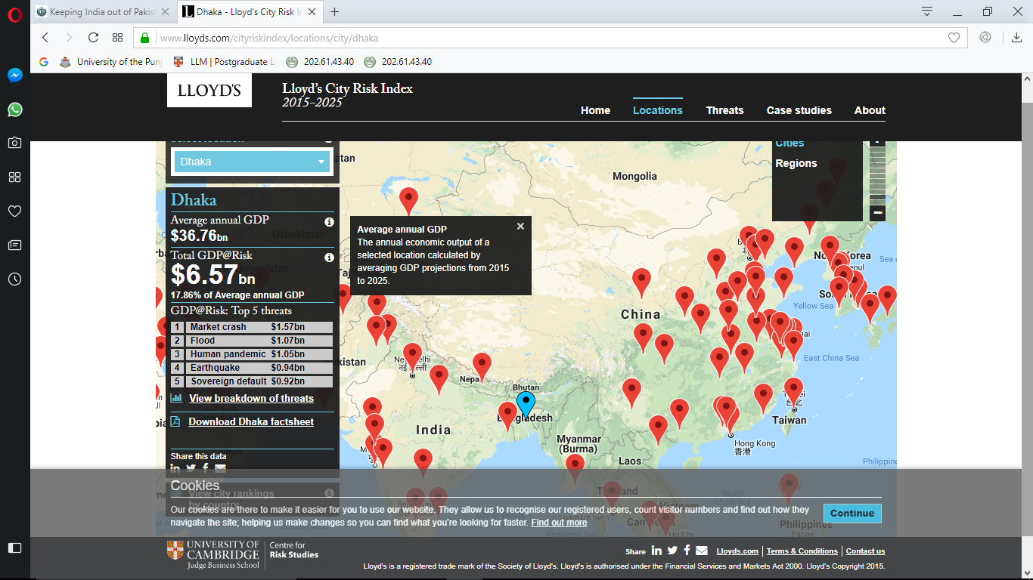1033x580 pixels.
Task: Click the green secure padlock icon
Action: 144,38
